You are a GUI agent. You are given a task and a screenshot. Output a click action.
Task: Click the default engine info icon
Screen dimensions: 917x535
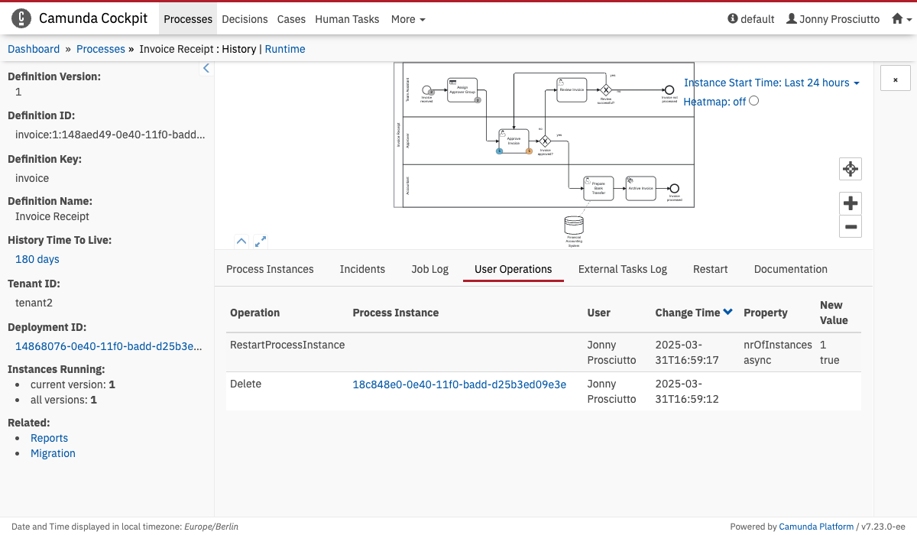pyautogui.click(x=733, y=19)
